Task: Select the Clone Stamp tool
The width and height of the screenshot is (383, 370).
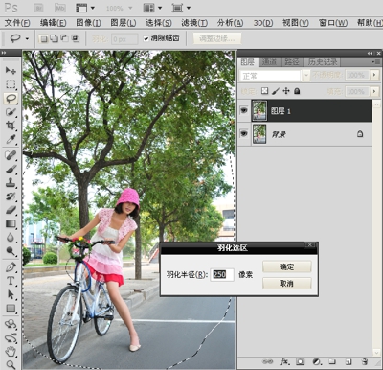Action: click(x=11, y=183)
